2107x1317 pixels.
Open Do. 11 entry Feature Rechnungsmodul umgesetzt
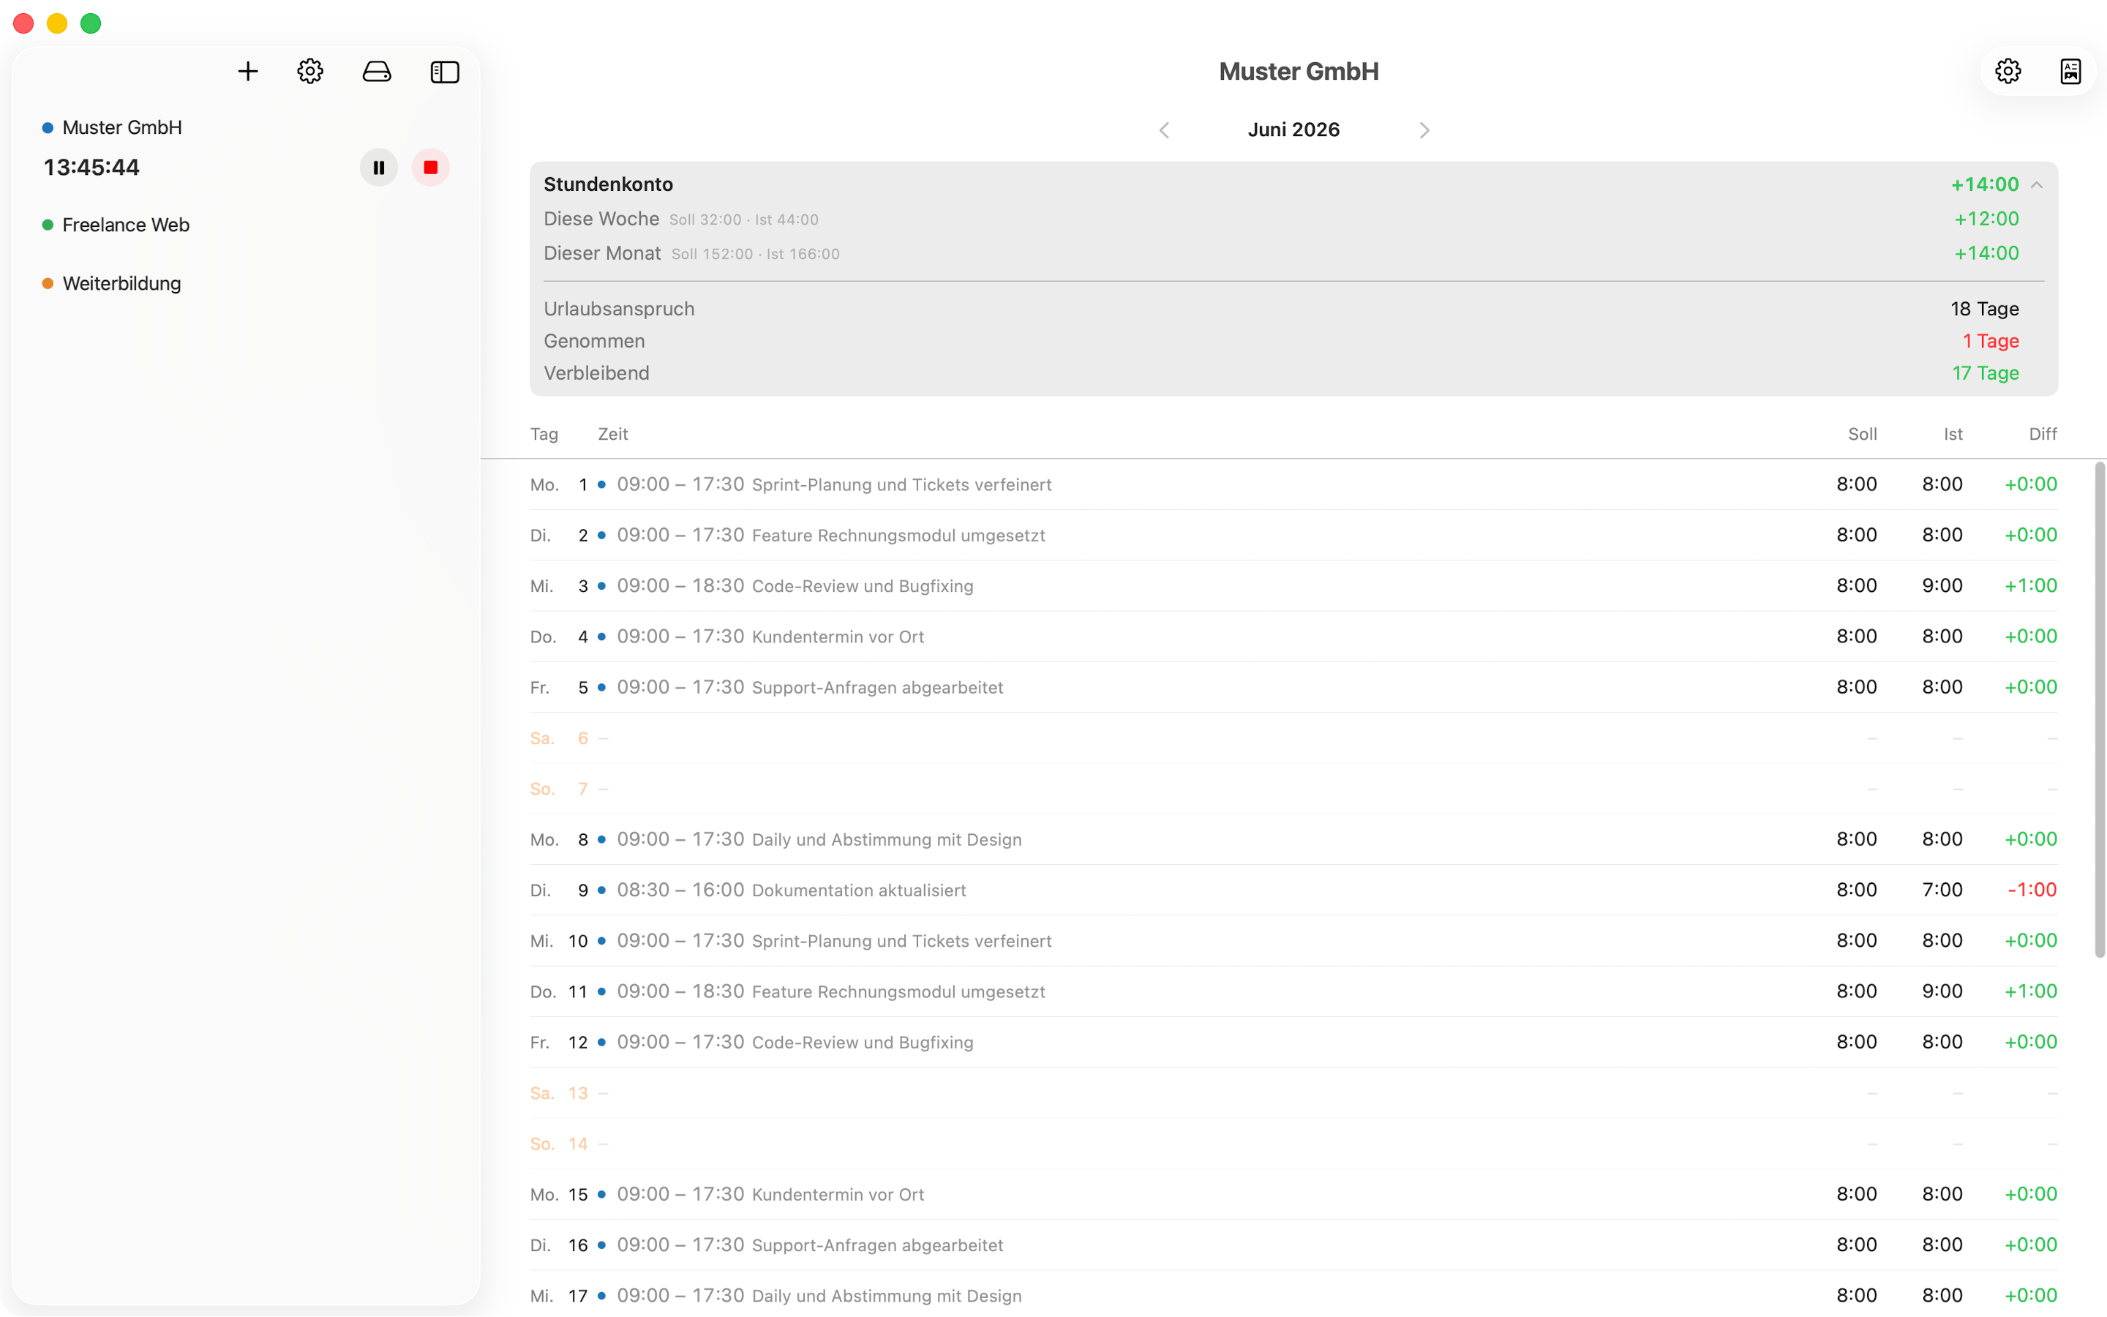click(1293, 991)
